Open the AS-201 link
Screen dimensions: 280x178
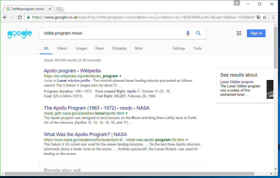coord(120,96)
